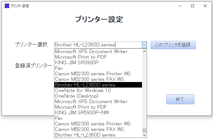The height and width of the screenshot is (139, 213).
Task: Click the list scrollbar down arrow
Action: click(144, 135)
